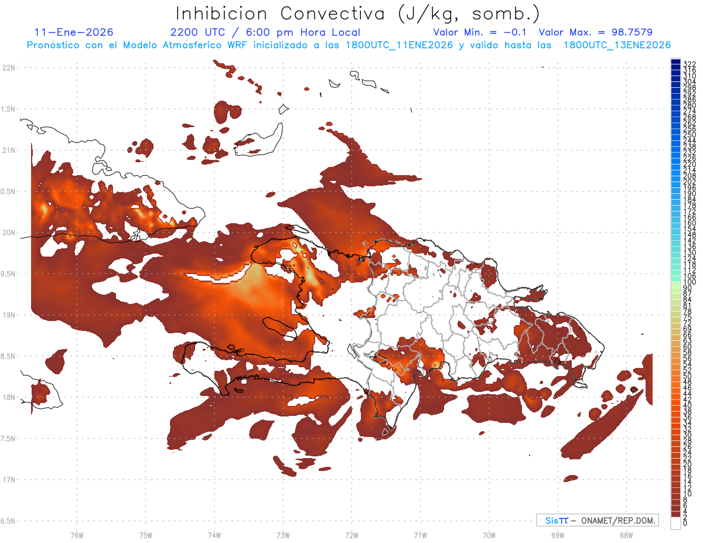Click the '2200 UTC / 6:00 pm Hora Local' time label
The width and height of the screenshot is (703, 543).
pyautogui.click(x=265, y=33)
